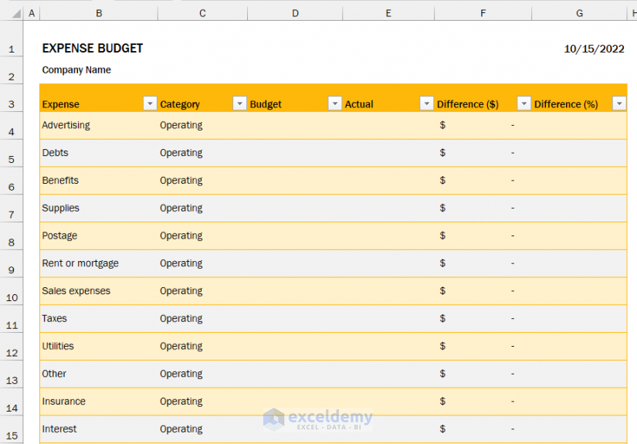
Task: Click Difference ($) value in Insurance row
Action: pos(483,402)
